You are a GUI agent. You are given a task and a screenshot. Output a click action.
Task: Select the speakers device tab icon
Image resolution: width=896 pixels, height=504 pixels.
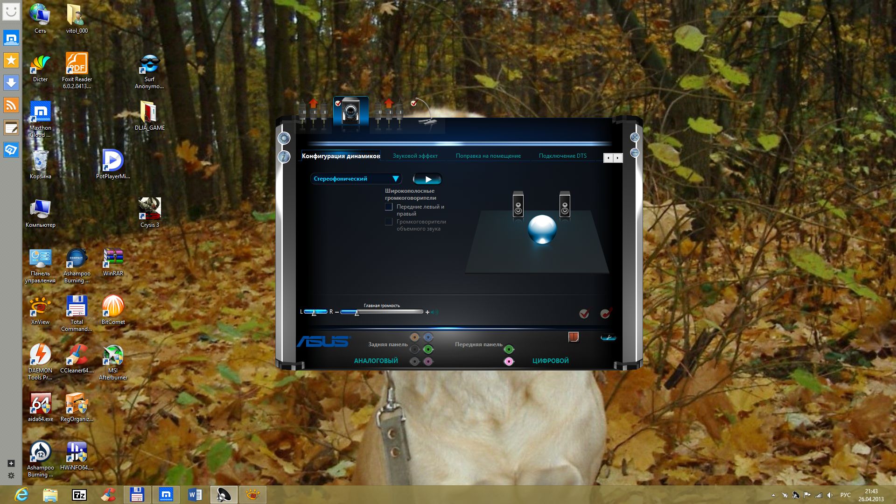(x=350, y=112)
